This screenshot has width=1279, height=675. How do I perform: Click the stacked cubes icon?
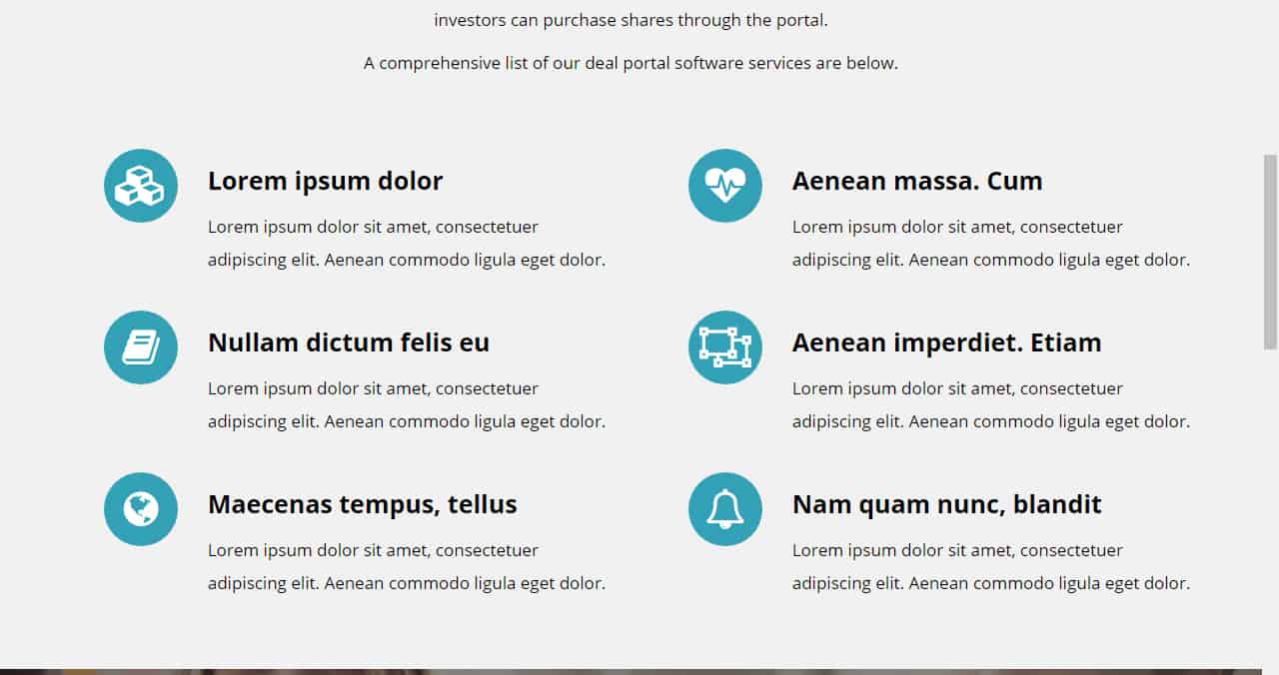pyautogui.click(x=141, y=186)
